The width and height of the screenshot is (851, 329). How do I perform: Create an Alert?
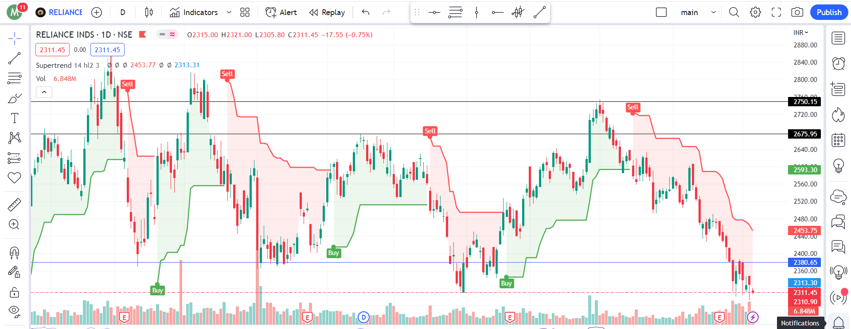[x=281, y=12]
